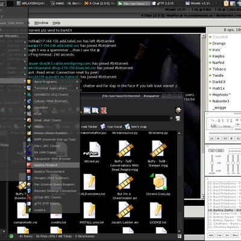Click the XChat (IRC Client) menu icon
The height and width of the screenshot is (241, 241).
point(29,197)
